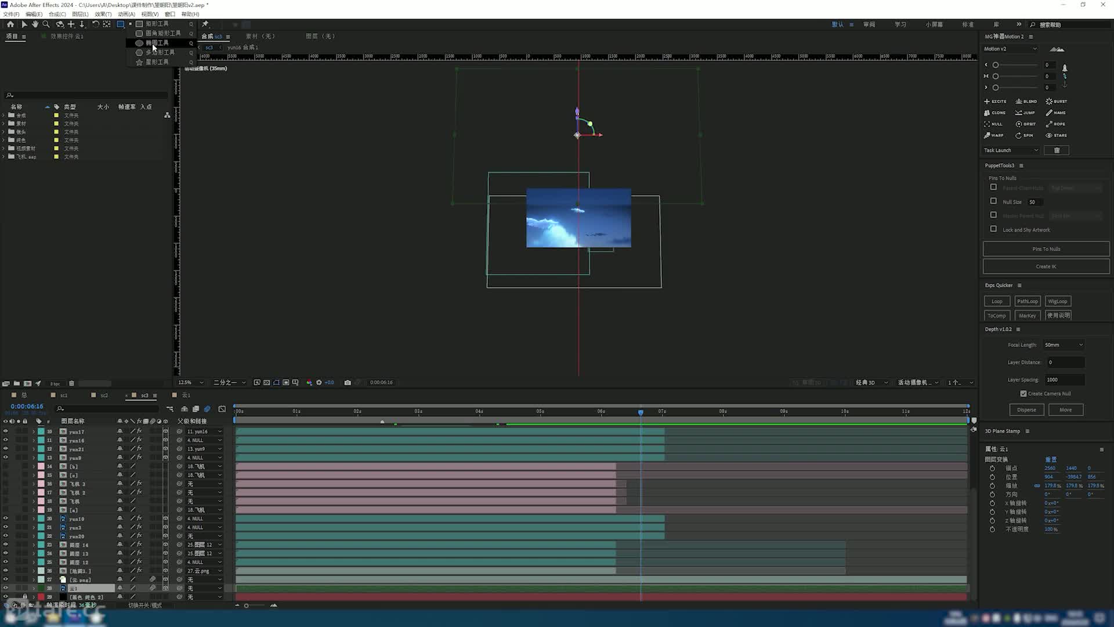Click the SPIN Motion tool

point(1024,135)
